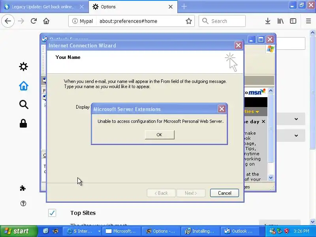316x237 pixels.
Task: Open the hamburger application menu
Action: pos(308,21)
